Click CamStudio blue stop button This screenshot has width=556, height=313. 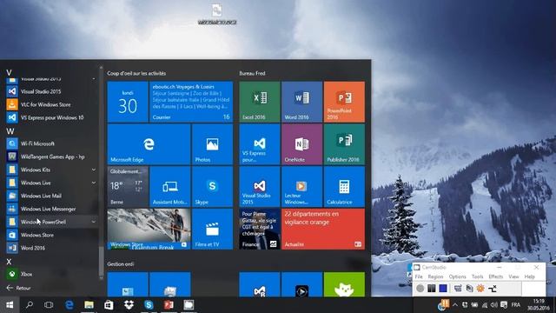[x=443, y=288]
